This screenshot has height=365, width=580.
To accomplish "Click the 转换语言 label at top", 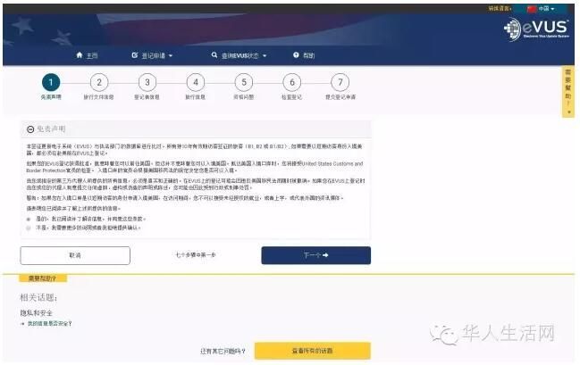I will point(500,9).
